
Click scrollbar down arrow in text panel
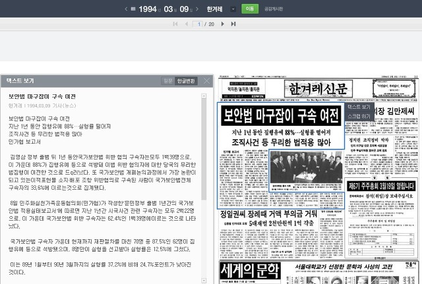click(x=204, y=281)
